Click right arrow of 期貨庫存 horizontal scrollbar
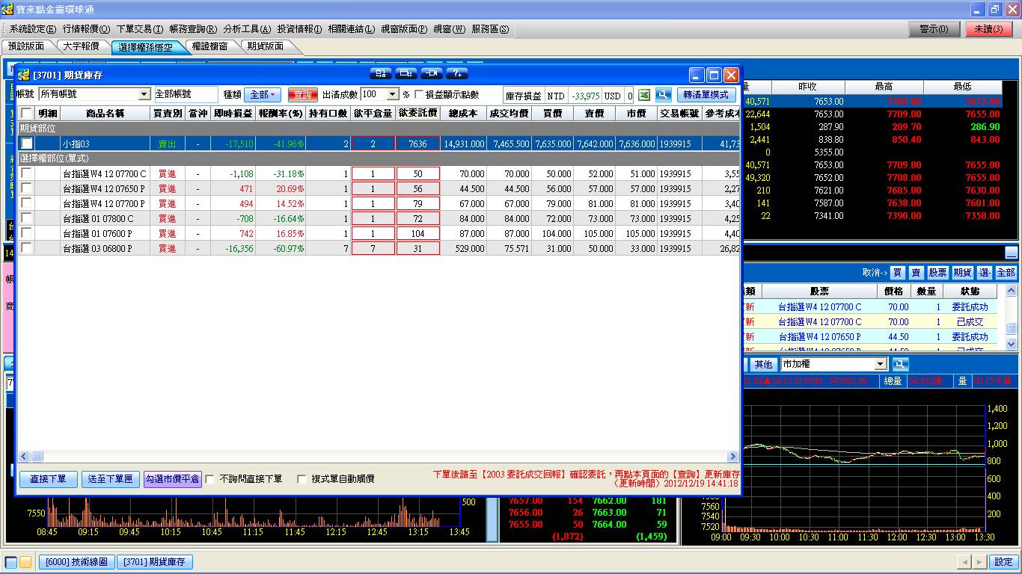 732,456
